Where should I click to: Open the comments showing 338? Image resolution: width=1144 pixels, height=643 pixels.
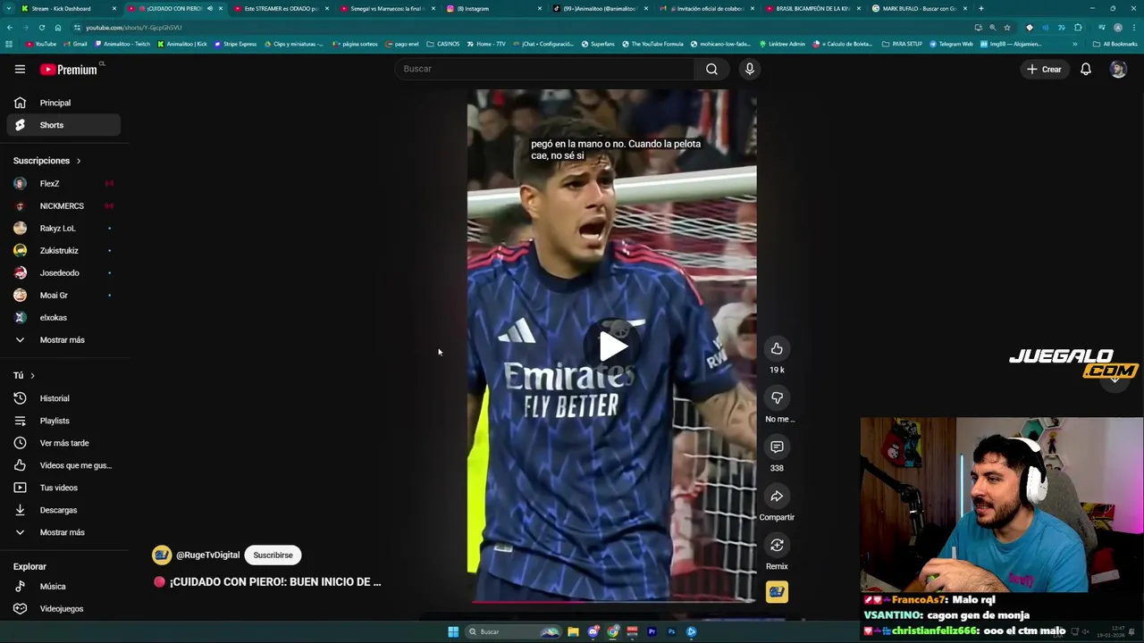(x=777, y=447)
